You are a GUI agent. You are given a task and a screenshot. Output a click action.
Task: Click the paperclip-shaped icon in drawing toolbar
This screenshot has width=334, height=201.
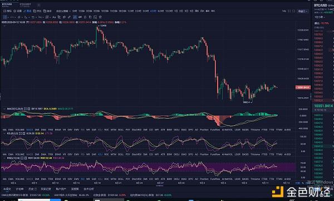tap(65, 17)
